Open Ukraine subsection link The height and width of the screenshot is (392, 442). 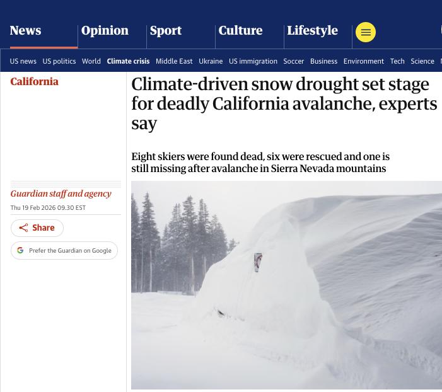pyautogui.click(x=211, y=61)
